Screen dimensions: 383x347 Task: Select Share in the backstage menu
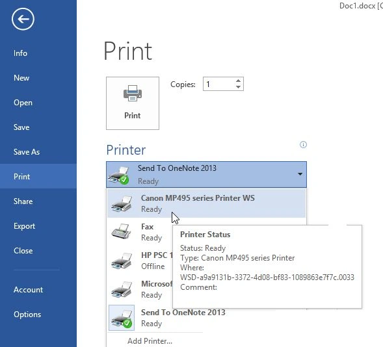pos(23,201)
